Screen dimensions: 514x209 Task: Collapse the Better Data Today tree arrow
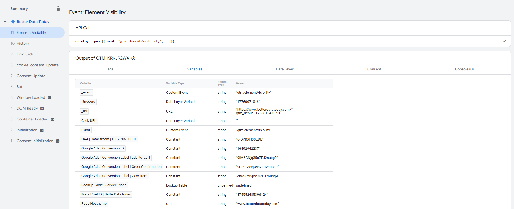5,22
